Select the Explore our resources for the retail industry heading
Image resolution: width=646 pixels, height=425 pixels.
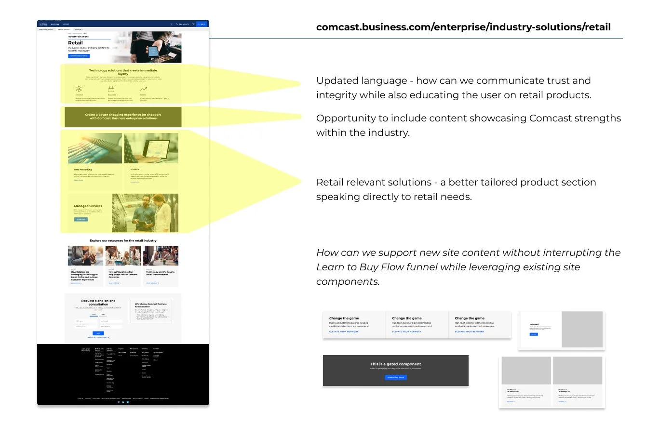pos(123,240)
